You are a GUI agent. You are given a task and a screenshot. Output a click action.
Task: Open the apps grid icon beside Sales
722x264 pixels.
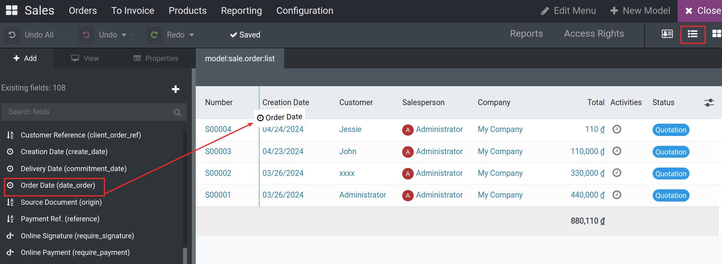click(12, 10)
